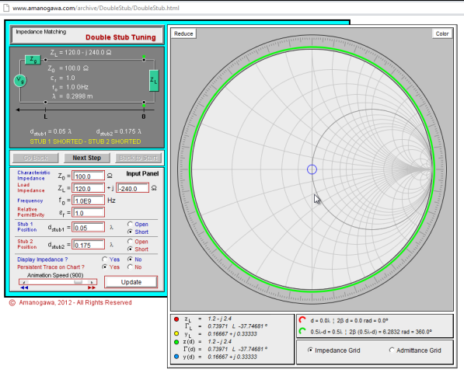This screenshot has width=464, height=373.
Task: Click the ΓL value 0.73971 ∠ -37.74681°
Action: (x=238, y=326)
